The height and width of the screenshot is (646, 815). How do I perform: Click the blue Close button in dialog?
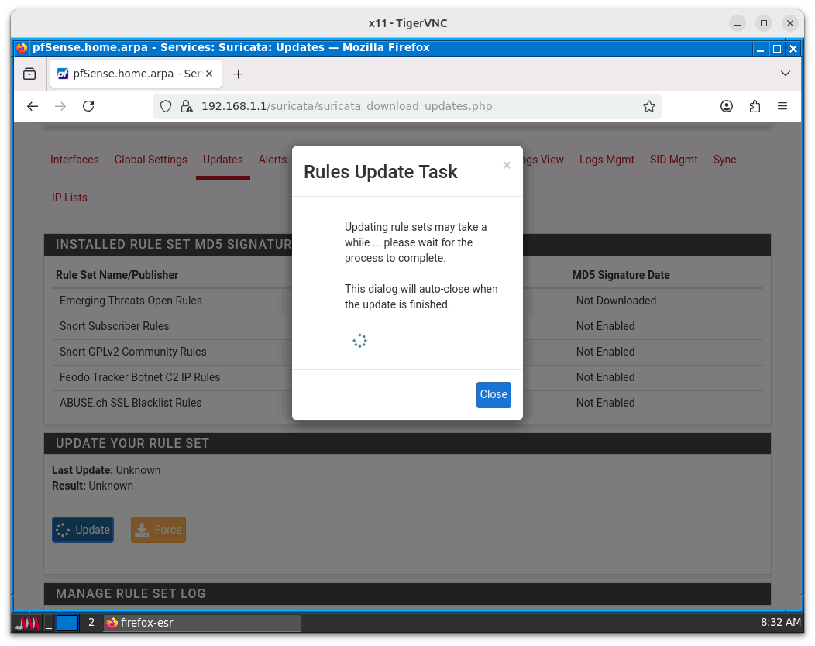pos(493,394)
